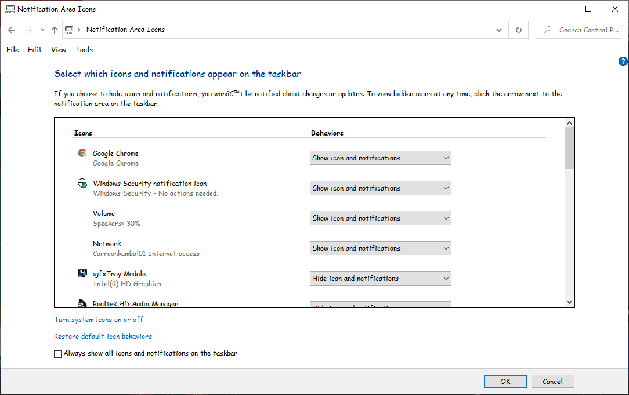Screen dimensions: 629x395
Task: Click the scrollbar down arrow
Action: pos(569,302)
